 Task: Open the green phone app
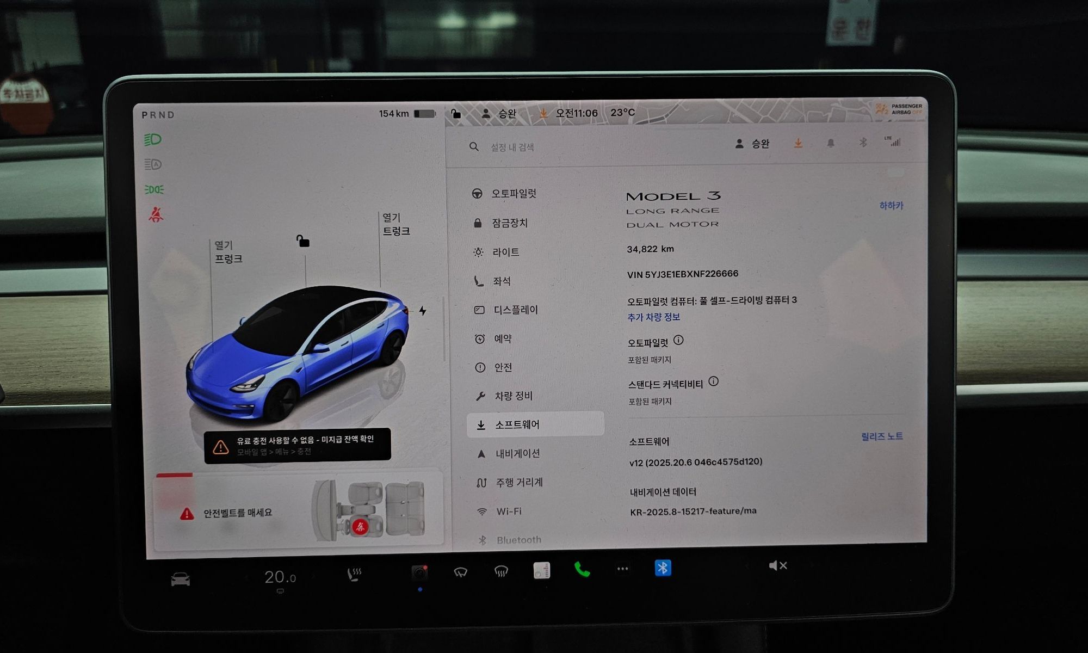(582, 570)
